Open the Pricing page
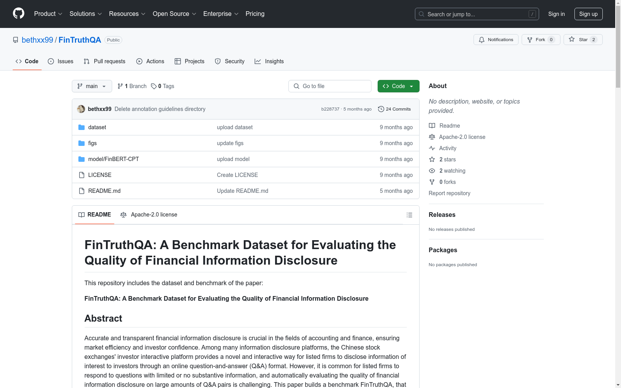This screenshot has width=621, height=388. pyautogui.click(x=255, y=14)
